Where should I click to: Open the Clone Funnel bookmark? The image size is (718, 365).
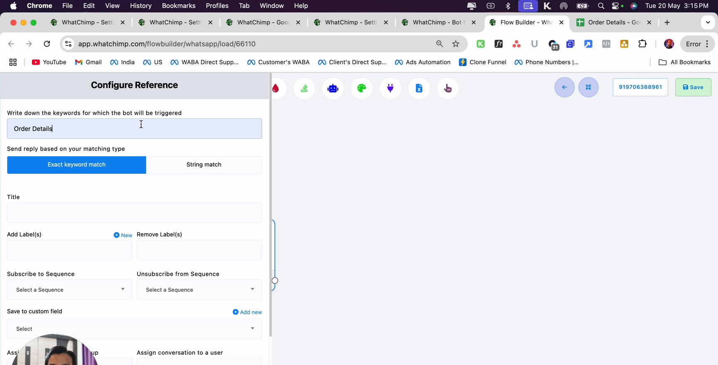483,62
